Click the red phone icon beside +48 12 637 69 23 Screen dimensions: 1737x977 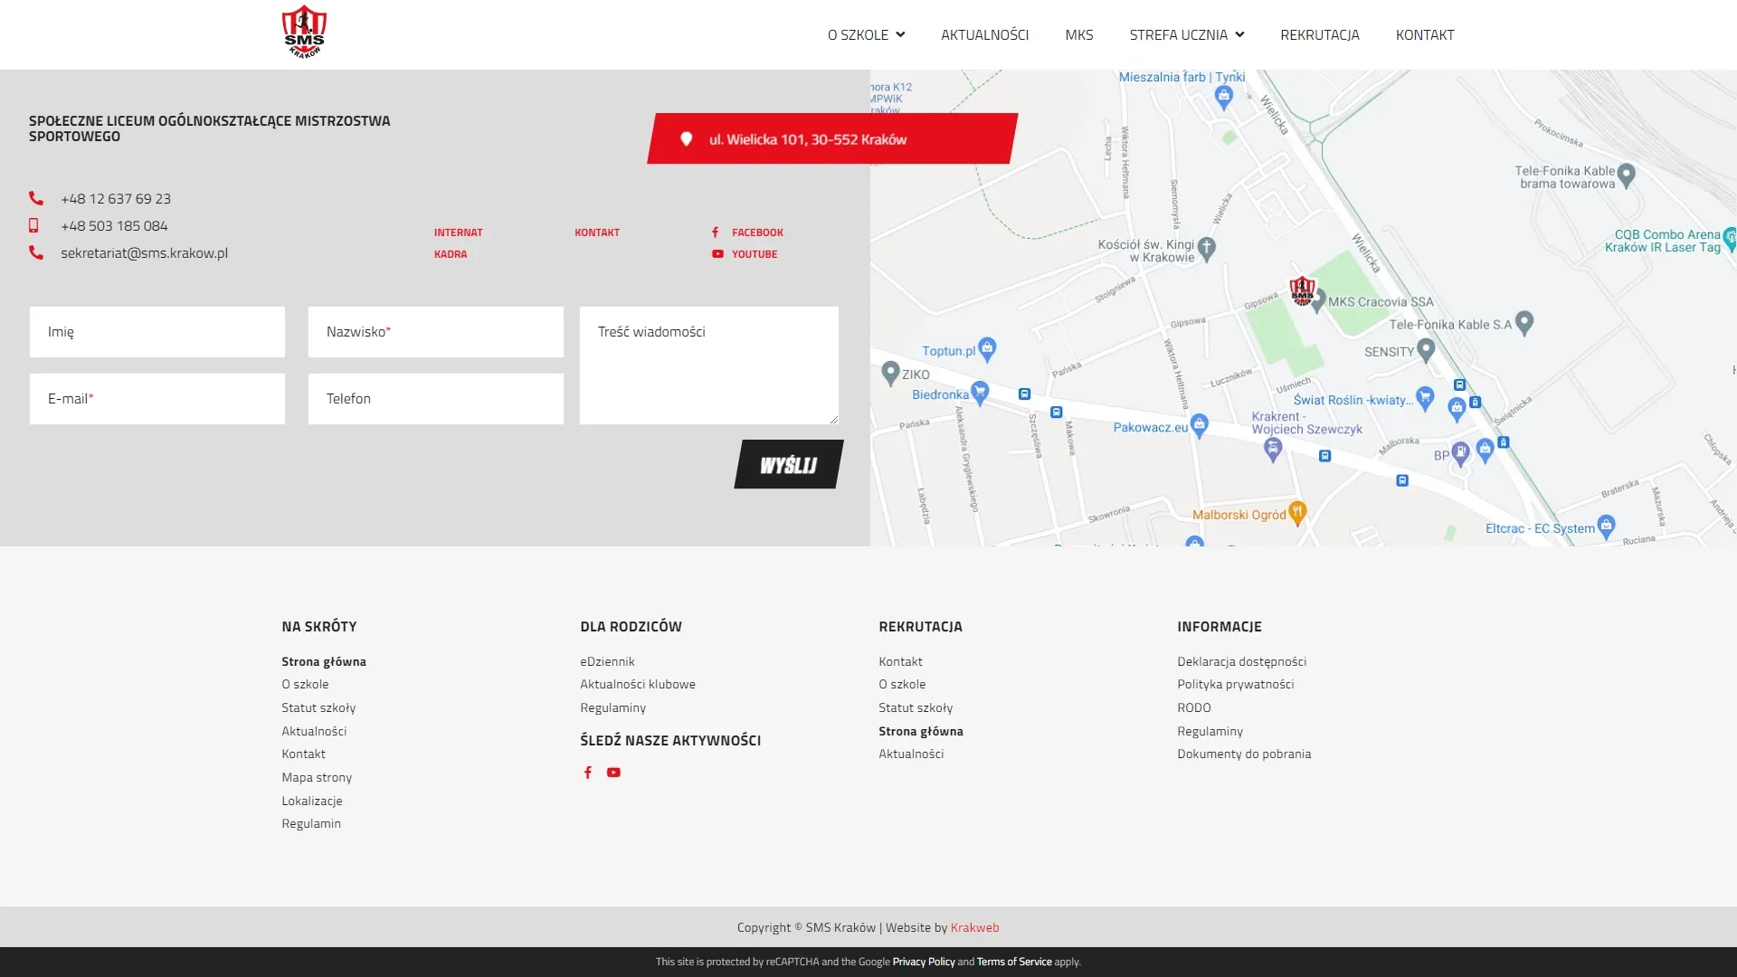point(36,198)
